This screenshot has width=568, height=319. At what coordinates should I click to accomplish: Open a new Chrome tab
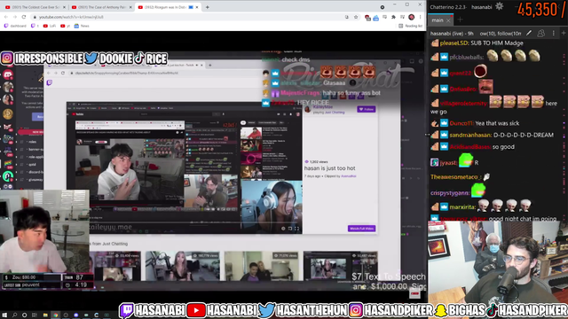(208, 7)
